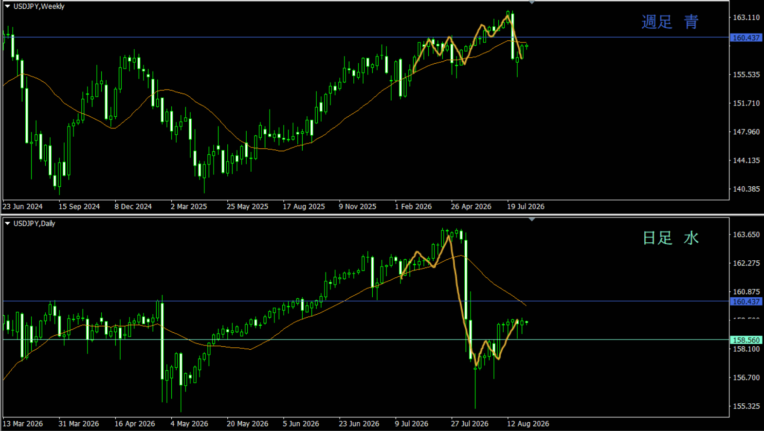Click the 155.535 price on Weekly scale
The image size is (764, 431).
tap(746, 74)
